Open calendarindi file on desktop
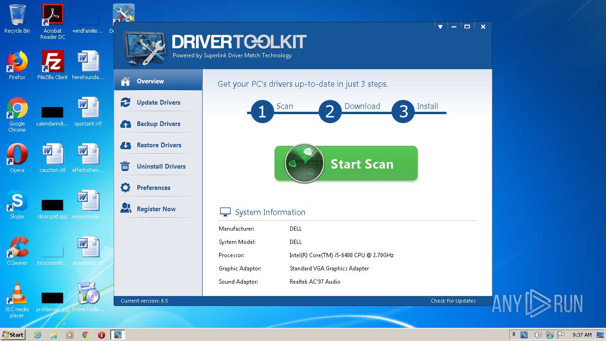This screenshot has height=341, width=606. (53, 116)
